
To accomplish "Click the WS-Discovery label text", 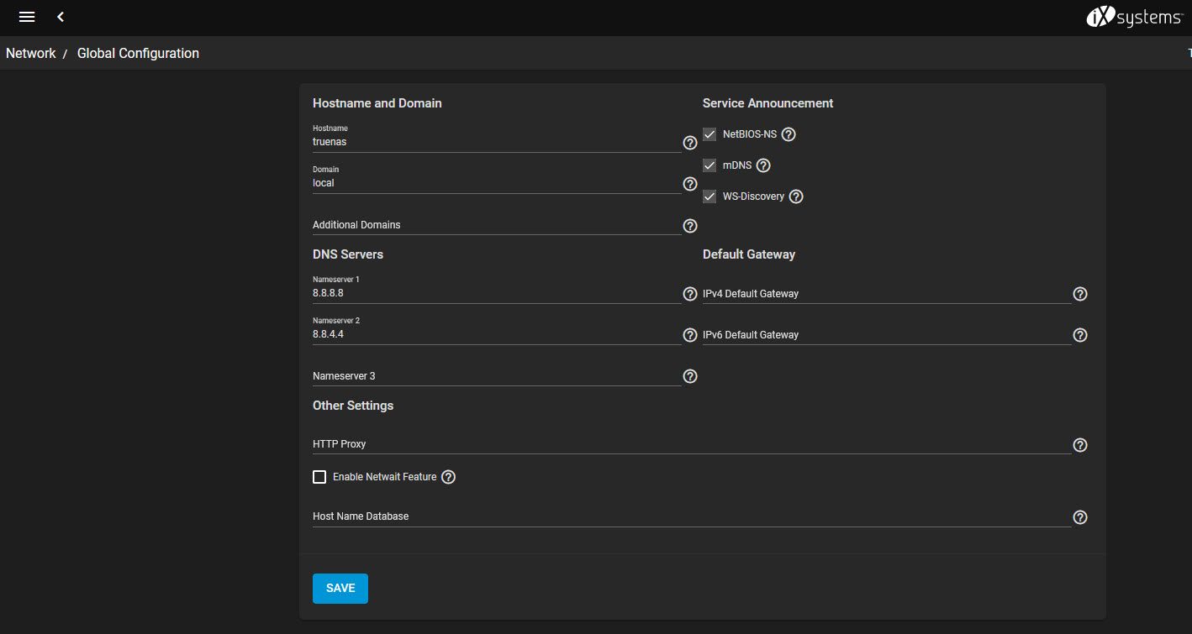I will (x=754, y=196).
